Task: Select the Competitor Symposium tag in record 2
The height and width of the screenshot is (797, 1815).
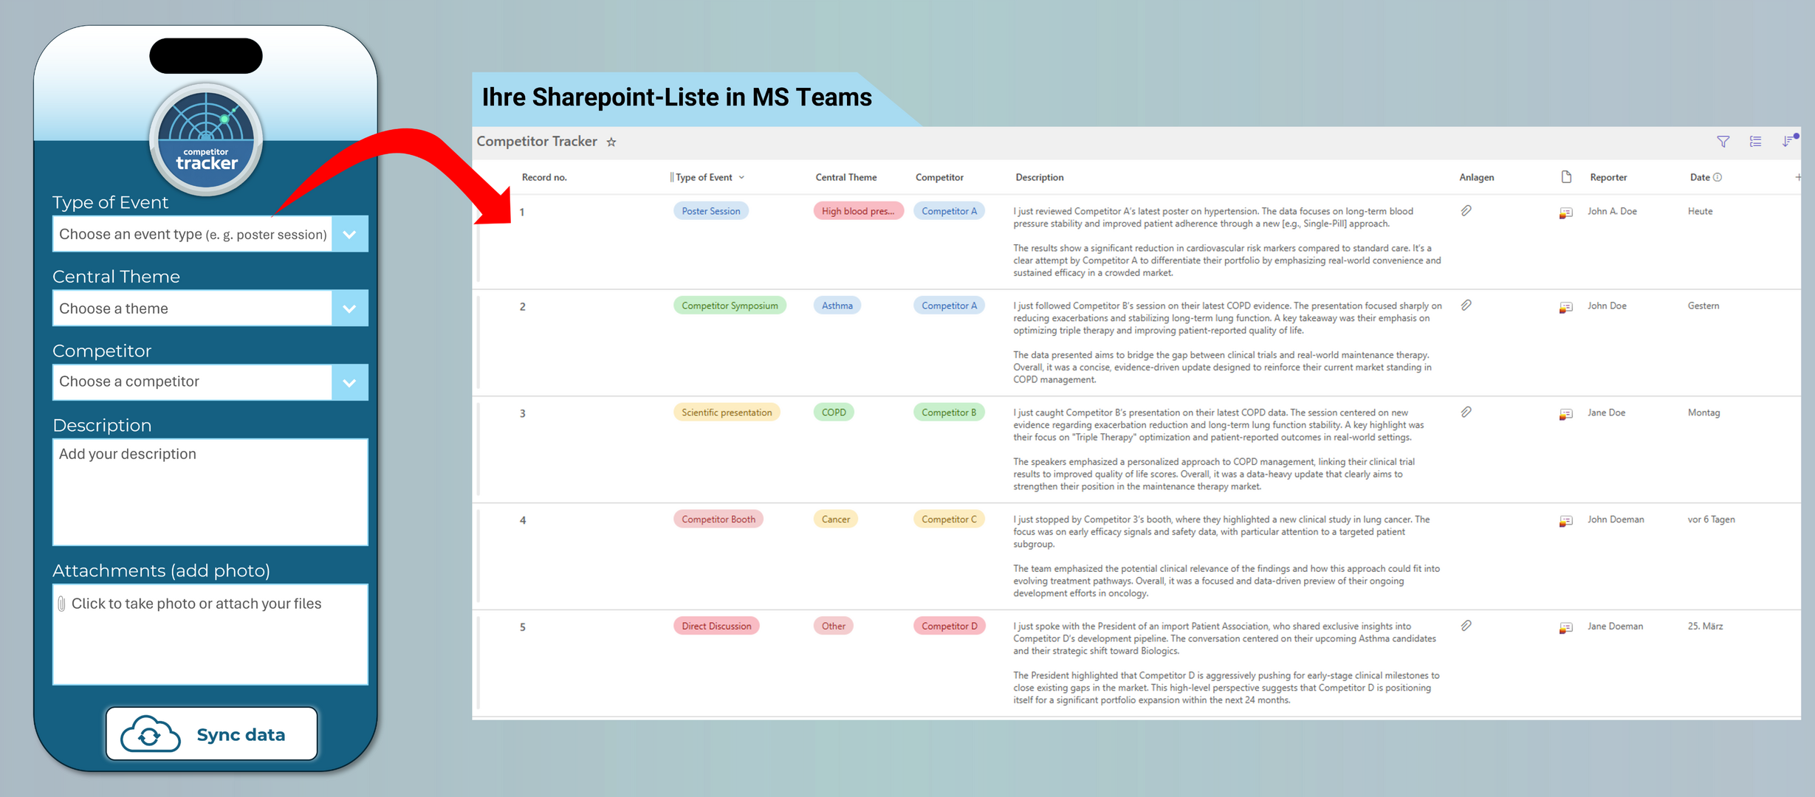Action: pyautogui.click(x=730, y=306)
